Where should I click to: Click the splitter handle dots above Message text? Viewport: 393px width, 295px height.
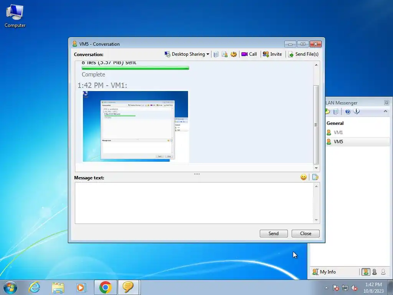click(x=197, y=174)
